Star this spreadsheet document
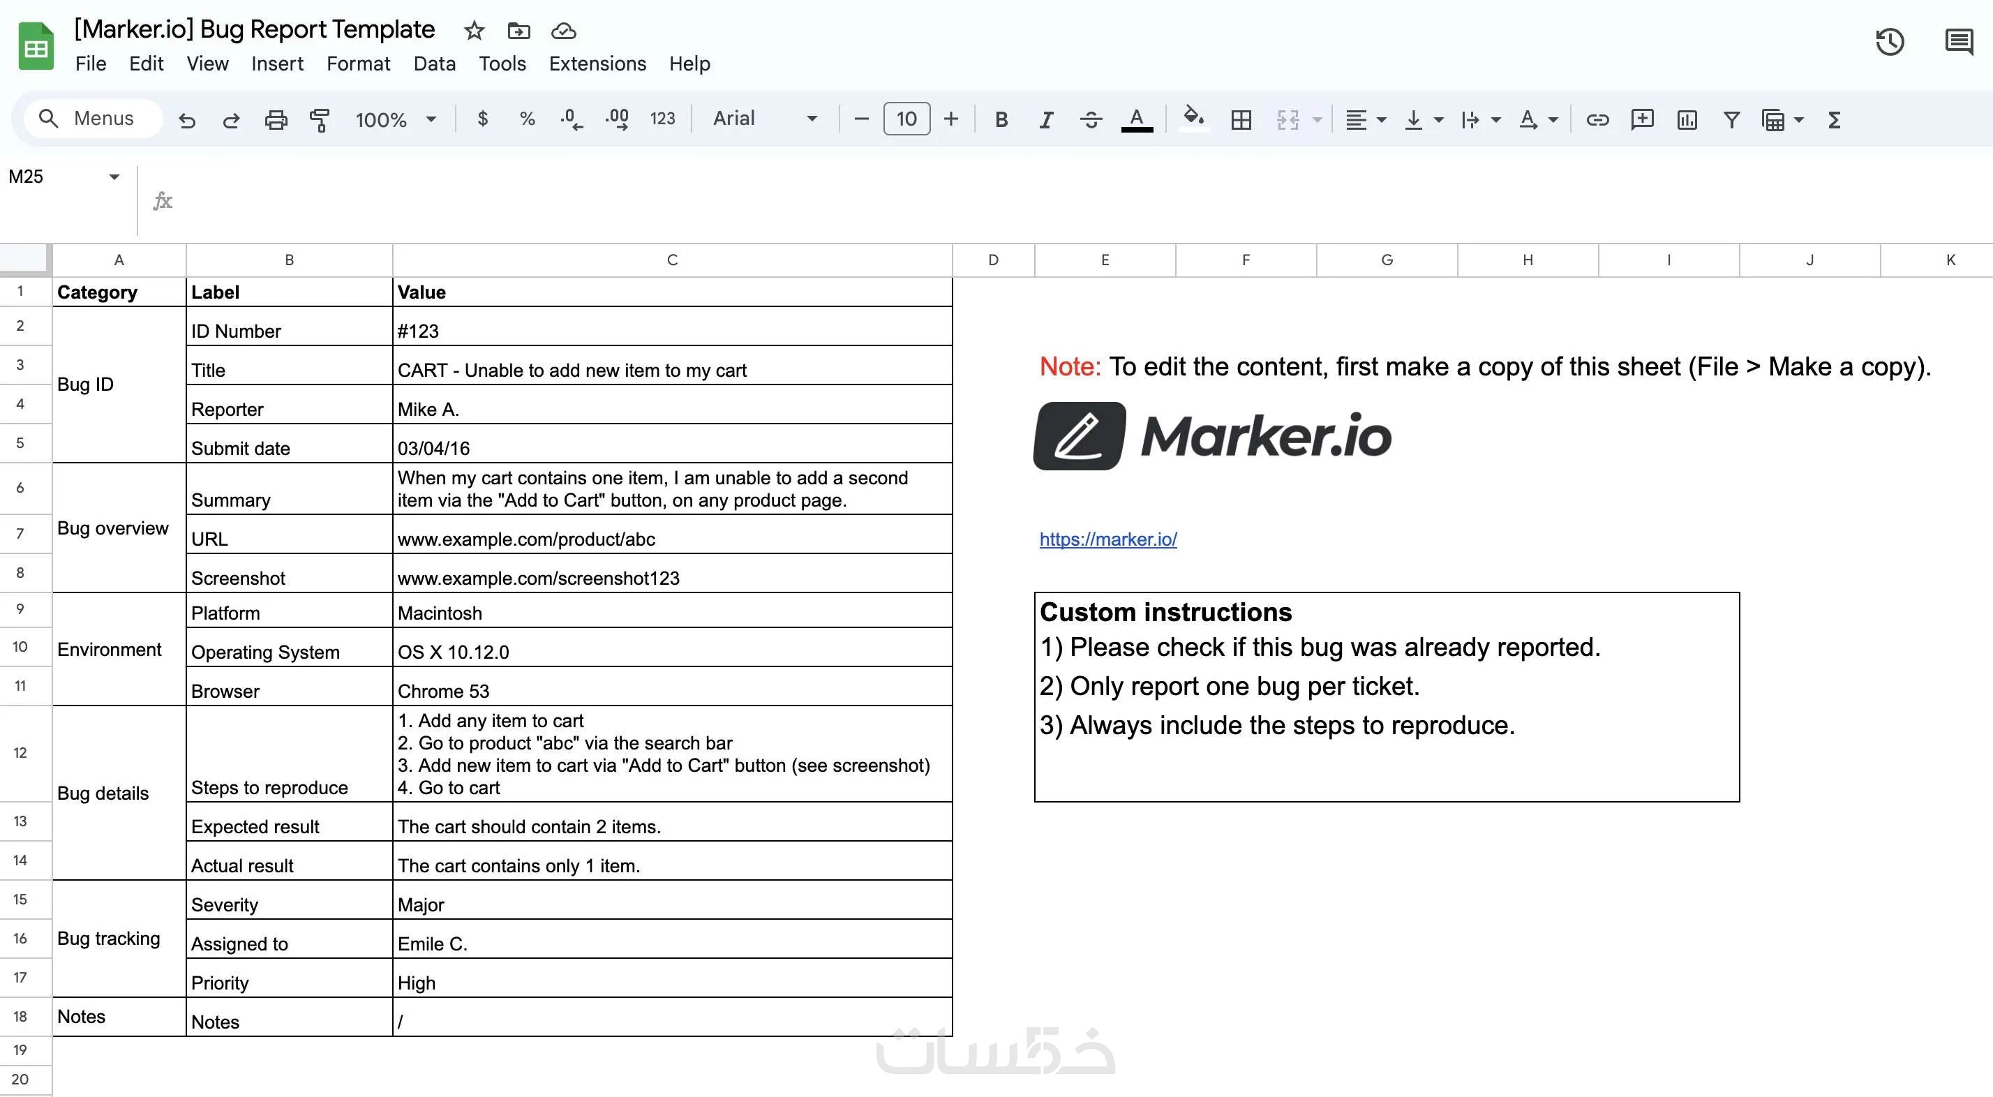 click(475, 31)
